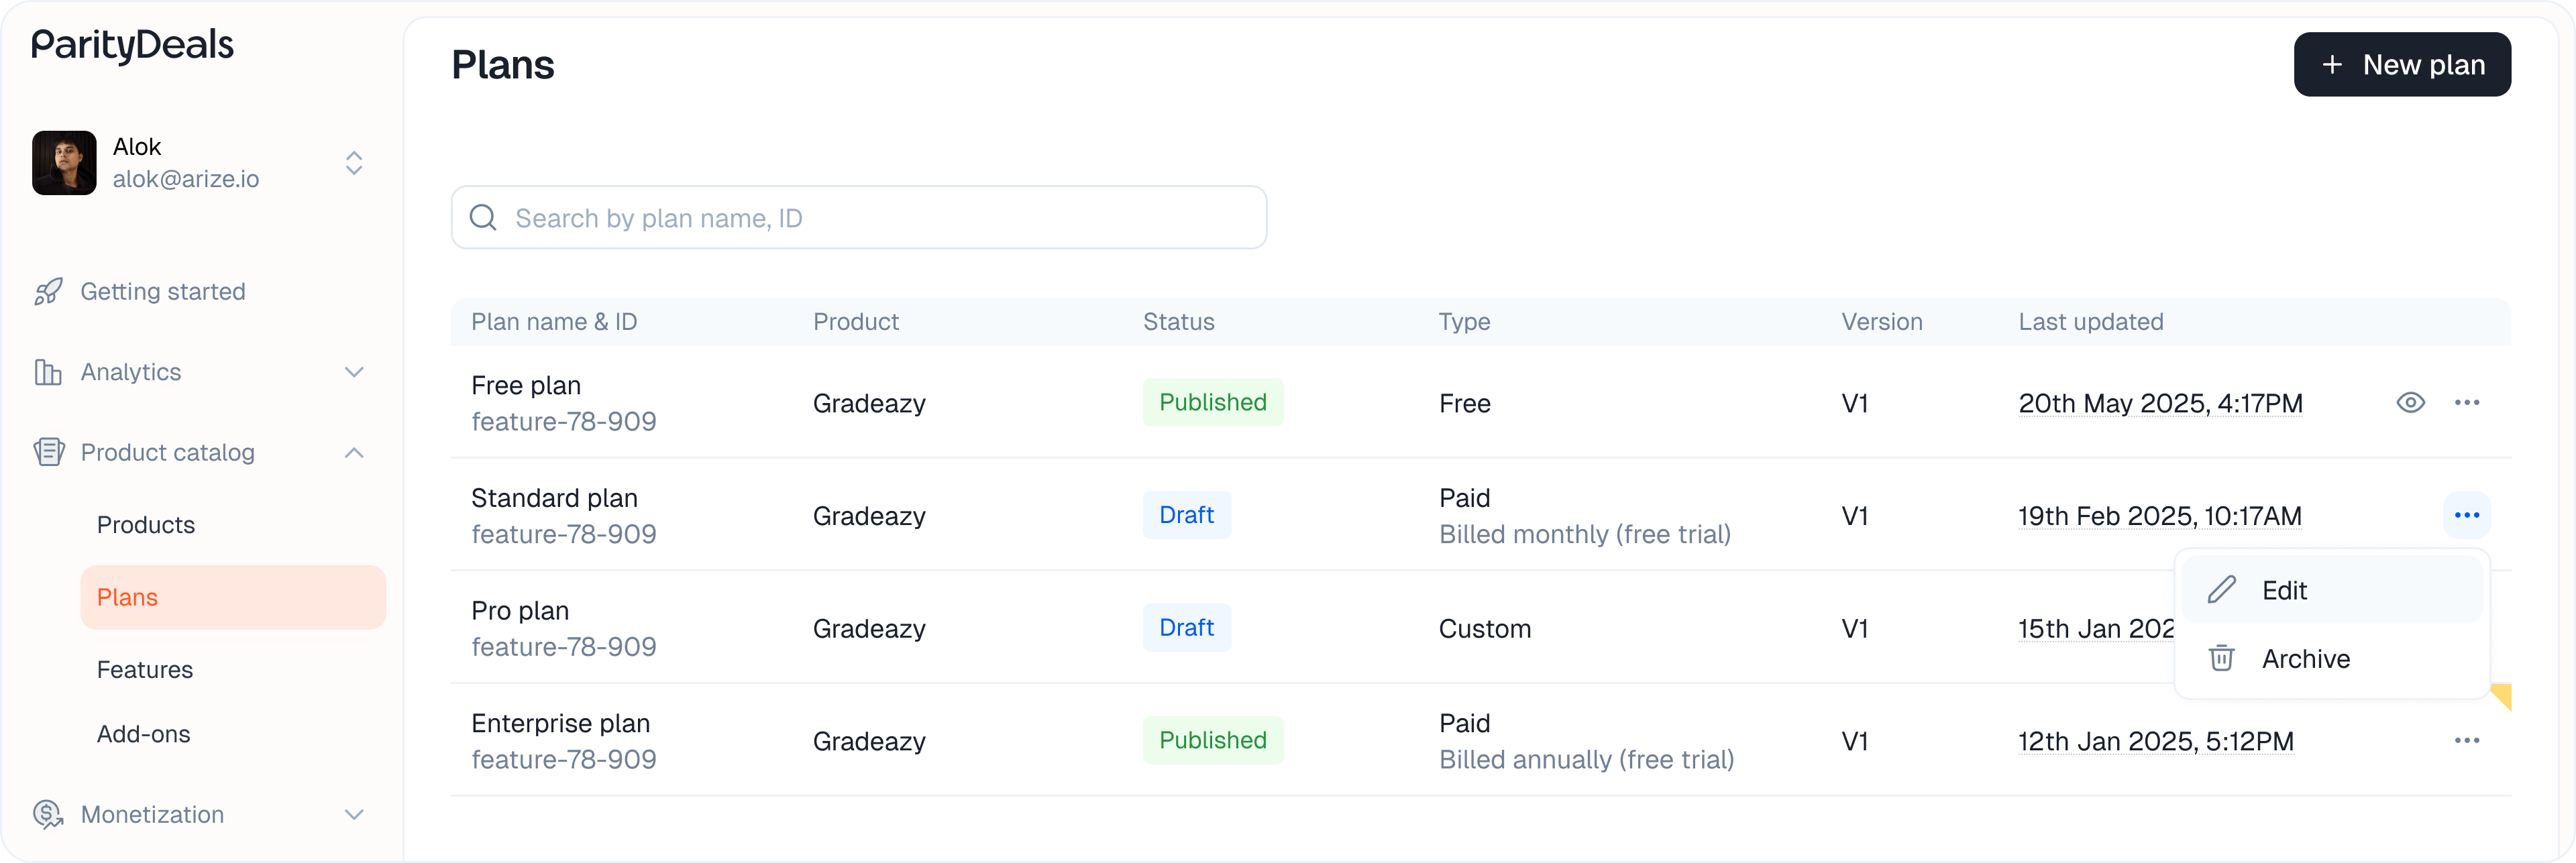Open Products in the sidebar
The height and width of the screenshot is (863, 2576).
(146, 525)
